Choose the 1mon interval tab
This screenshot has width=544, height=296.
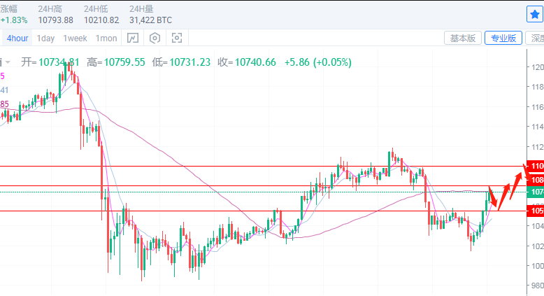(106, 38)
